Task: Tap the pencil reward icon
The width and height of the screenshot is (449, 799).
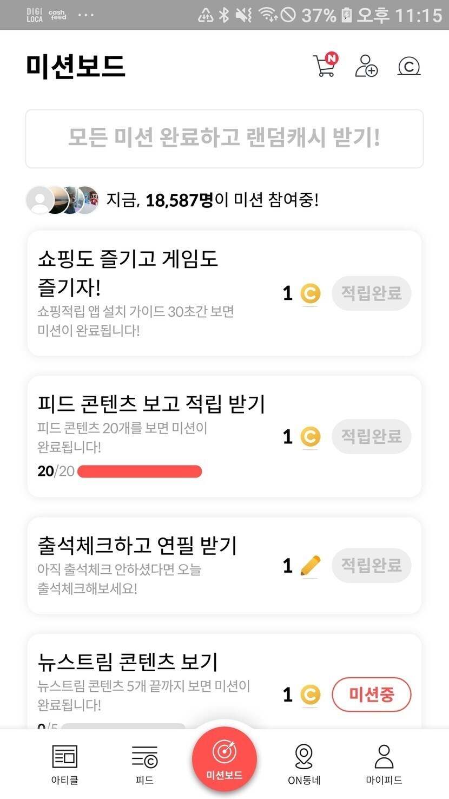Action: pyautogui.click(x=310, y=566)
